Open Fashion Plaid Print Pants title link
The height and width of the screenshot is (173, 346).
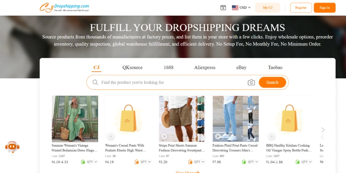pyautogui.click(x=235, y=148)
